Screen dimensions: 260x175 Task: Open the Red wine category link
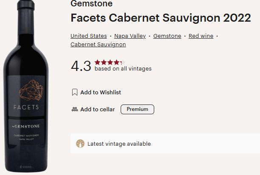pyautogui.click(x=201, y=36)
